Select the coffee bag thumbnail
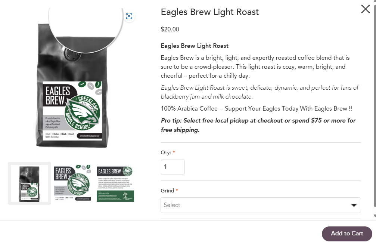376x244 pixels. point(29,183)
